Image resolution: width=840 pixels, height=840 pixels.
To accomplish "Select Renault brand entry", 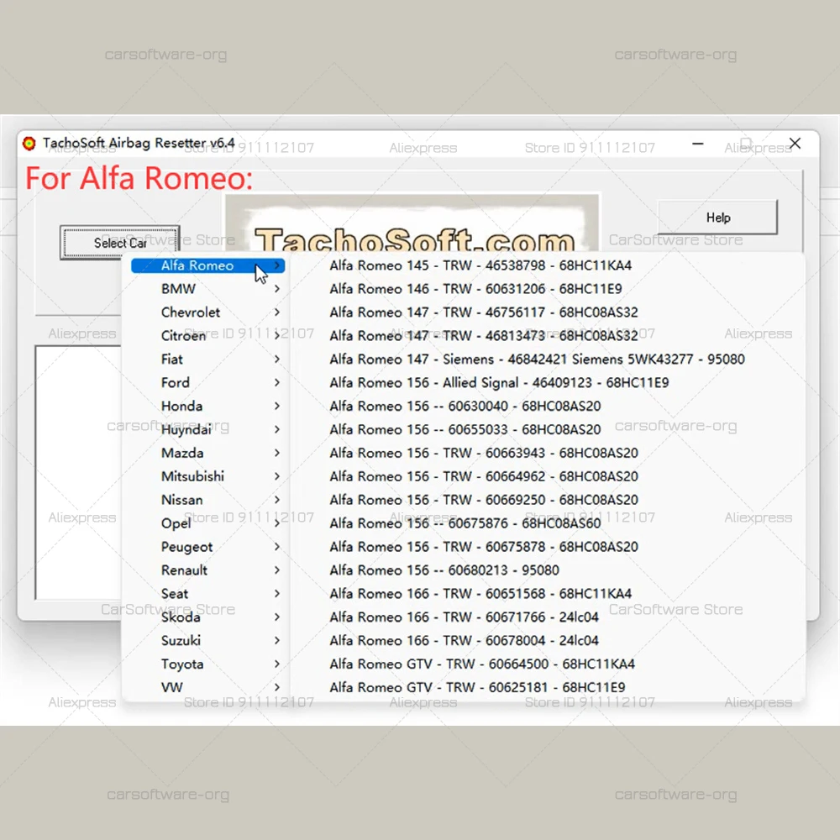I will point(207,570).
